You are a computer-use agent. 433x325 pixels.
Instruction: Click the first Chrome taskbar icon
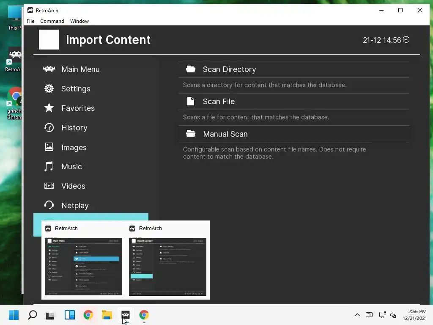(88, 315)
